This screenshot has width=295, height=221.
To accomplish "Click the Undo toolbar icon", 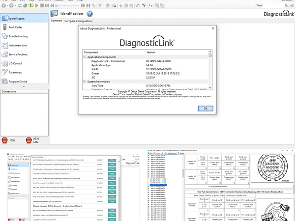I will [138, 5].
